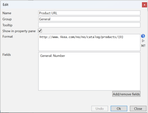Click the empty Tooltip input field

pyautogui.click(x=89, y=25)
